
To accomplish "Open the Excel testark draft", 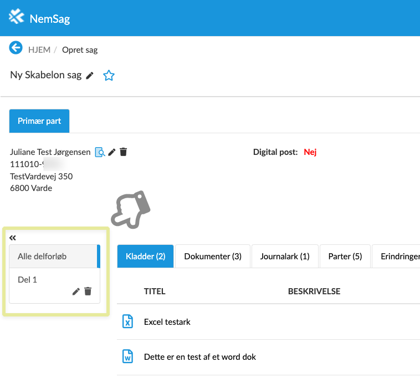I will pyautogui.click(x=167, y=322).
